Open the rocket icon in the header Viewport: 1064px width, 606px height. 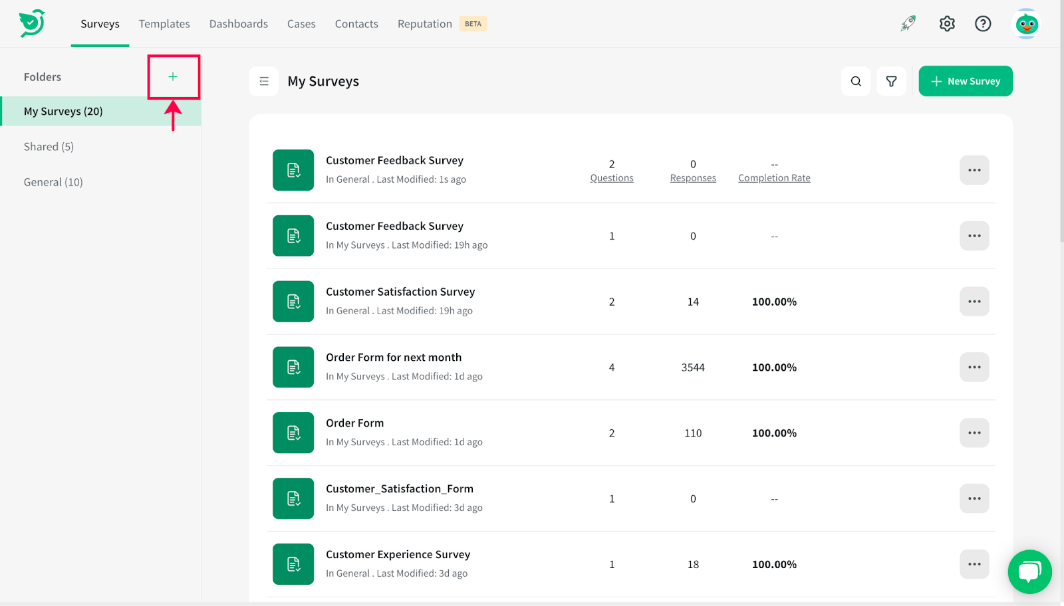tap(908, 23)
